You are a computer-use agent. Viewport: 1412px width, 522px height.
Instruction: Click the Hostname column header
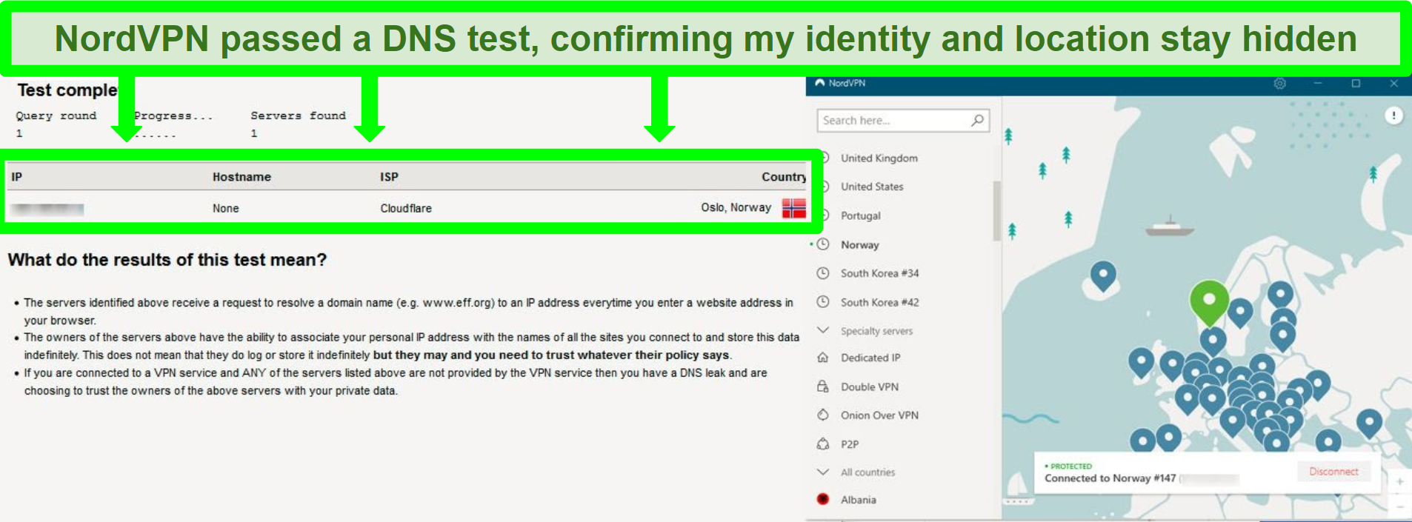point(242,177)
